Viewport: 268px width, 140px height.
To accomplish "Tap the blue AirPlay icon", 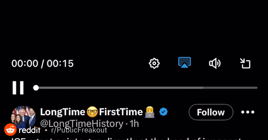I will click(x=184, y=62).
